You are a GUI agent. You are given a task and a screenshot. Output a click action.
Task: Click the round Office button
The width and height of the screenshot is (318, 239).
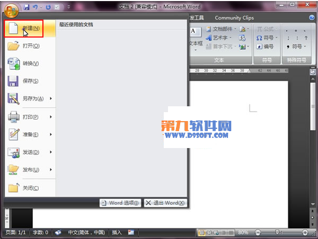coord(12,10)
